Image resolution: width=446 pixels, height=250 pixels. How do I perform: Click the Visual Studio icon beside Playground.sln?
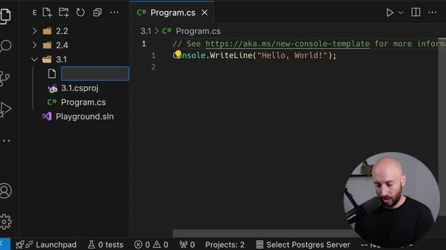click(x=47, y=117)
